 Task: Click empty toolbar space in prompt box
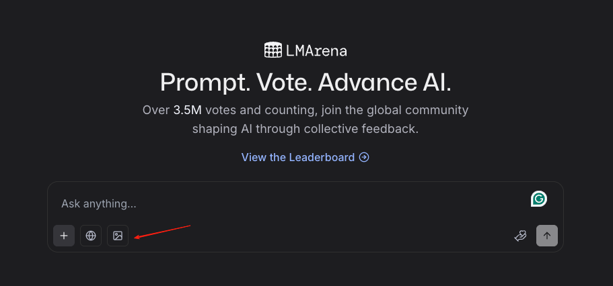pyautogui.click(x=323, y=236)
